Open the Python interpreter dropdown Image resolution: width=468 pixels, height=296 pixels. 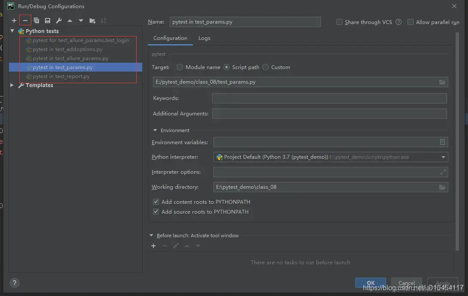[x=443, y=157]
